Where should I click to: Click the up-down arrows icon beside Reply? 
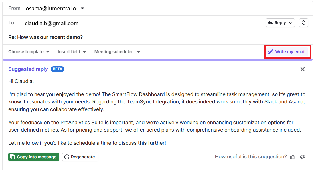(x=303, y=23)
